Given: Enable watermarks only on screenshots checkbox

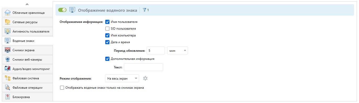Looking at the screenshot, I should [62, 88].
